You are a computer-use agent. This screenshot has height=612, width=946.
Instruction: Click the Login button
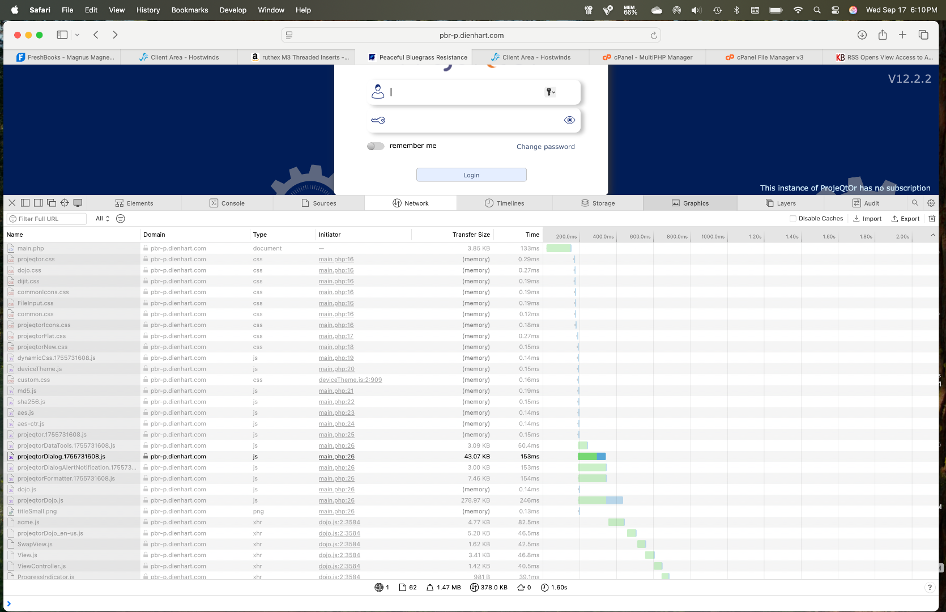[471, 175]
